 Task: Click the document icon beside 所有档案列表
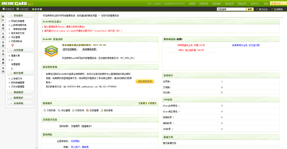pos(12,25)
